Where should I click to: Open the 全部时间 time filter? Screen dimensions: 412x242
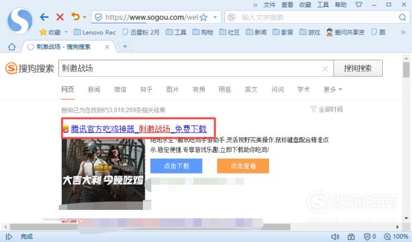point(327,109)
